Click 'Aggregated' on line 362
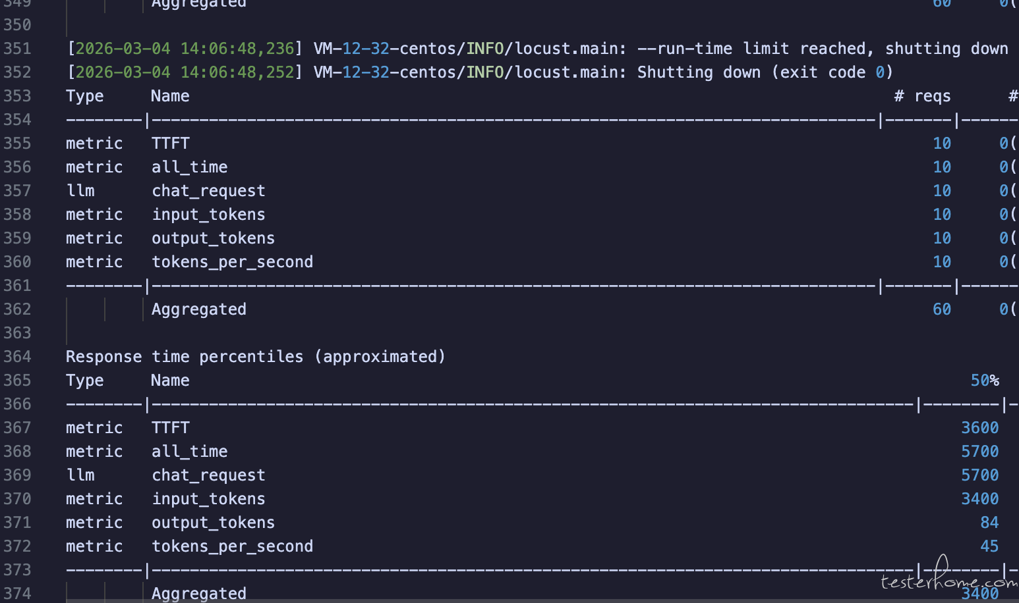Image resolution: width=1019 pixels, height=603 pixels. click(198, 309)
